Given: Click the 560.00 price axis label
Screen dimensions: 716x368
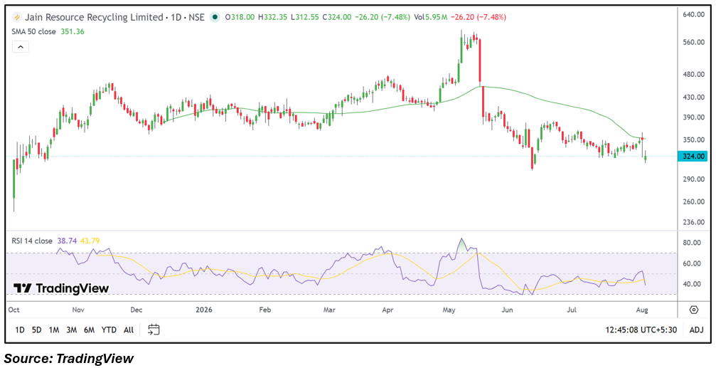Looking at the screenshot, I should tap(694, 43).
